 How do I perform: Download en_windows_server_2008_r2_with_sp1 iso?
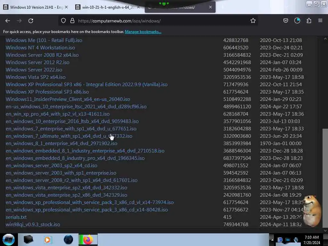tap(71, 180)
